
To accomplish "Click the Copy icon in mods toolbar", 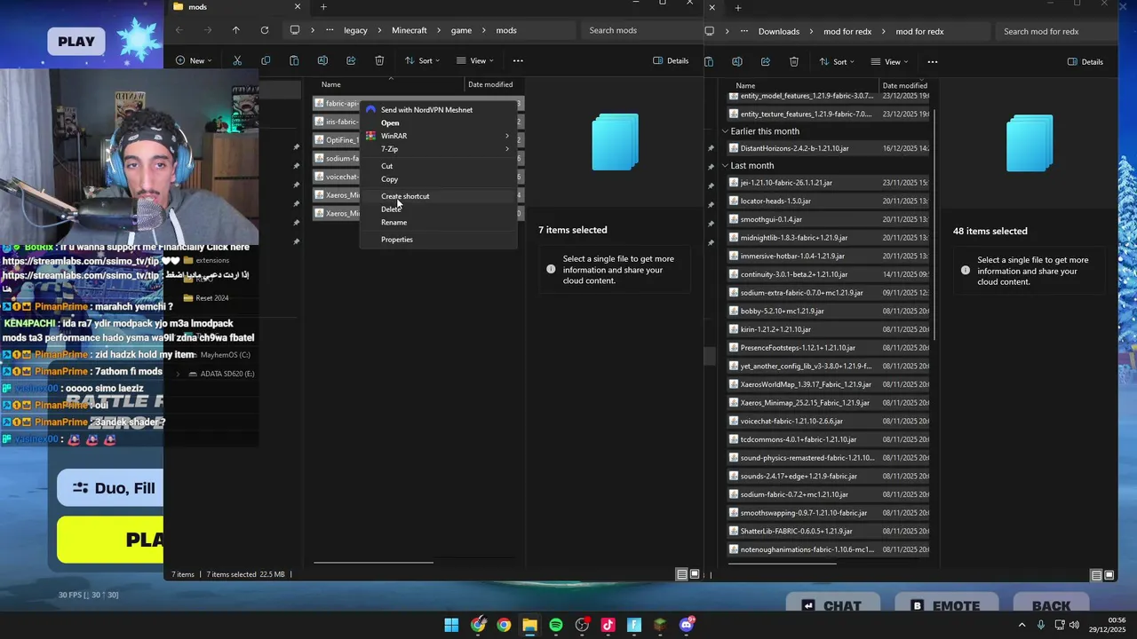I will click(x=266, y=60).
